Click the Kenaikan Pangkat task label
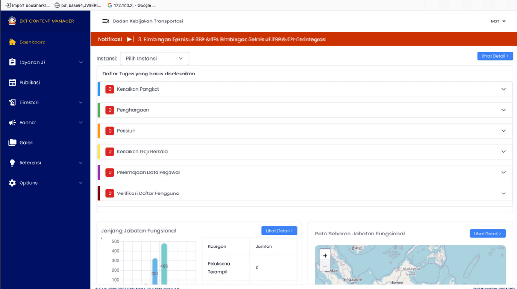This screenshot has width=517, height=289. click(x=138, y=89)
